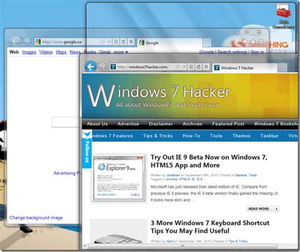
Task: Stop loading the Google page
Action: pyautogui.click(x=131, y=42)
